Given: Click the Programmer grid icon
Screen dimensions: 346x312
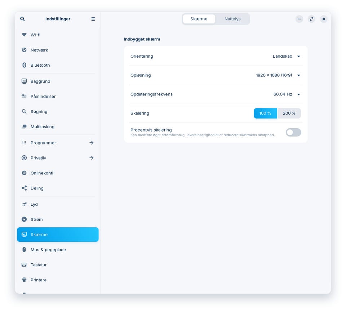Looking at the screenshot, I should coord(24,143).
